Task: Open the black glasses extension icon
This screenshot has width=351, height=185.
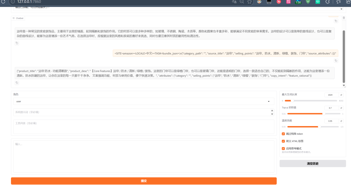Action: pos(269,2)
